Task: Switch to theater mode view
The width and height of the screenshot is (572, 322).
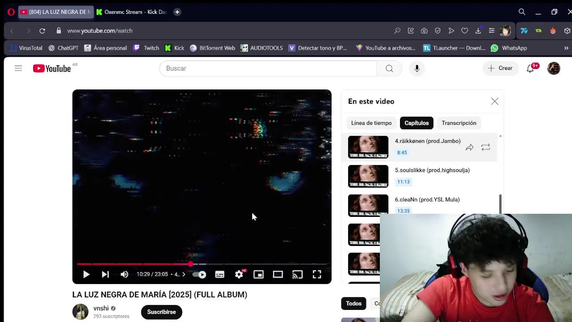Action: point(278,275)
